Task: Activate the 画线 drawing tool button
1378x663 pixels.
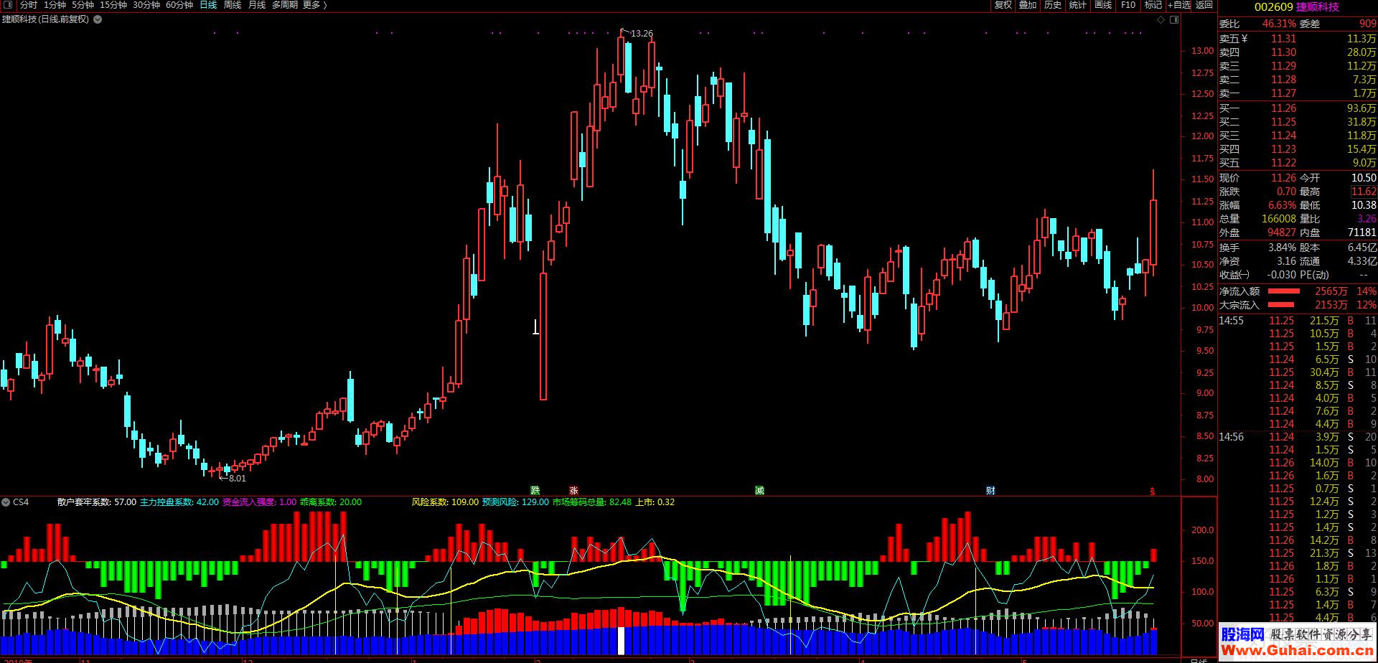Action: (1103, 5)
